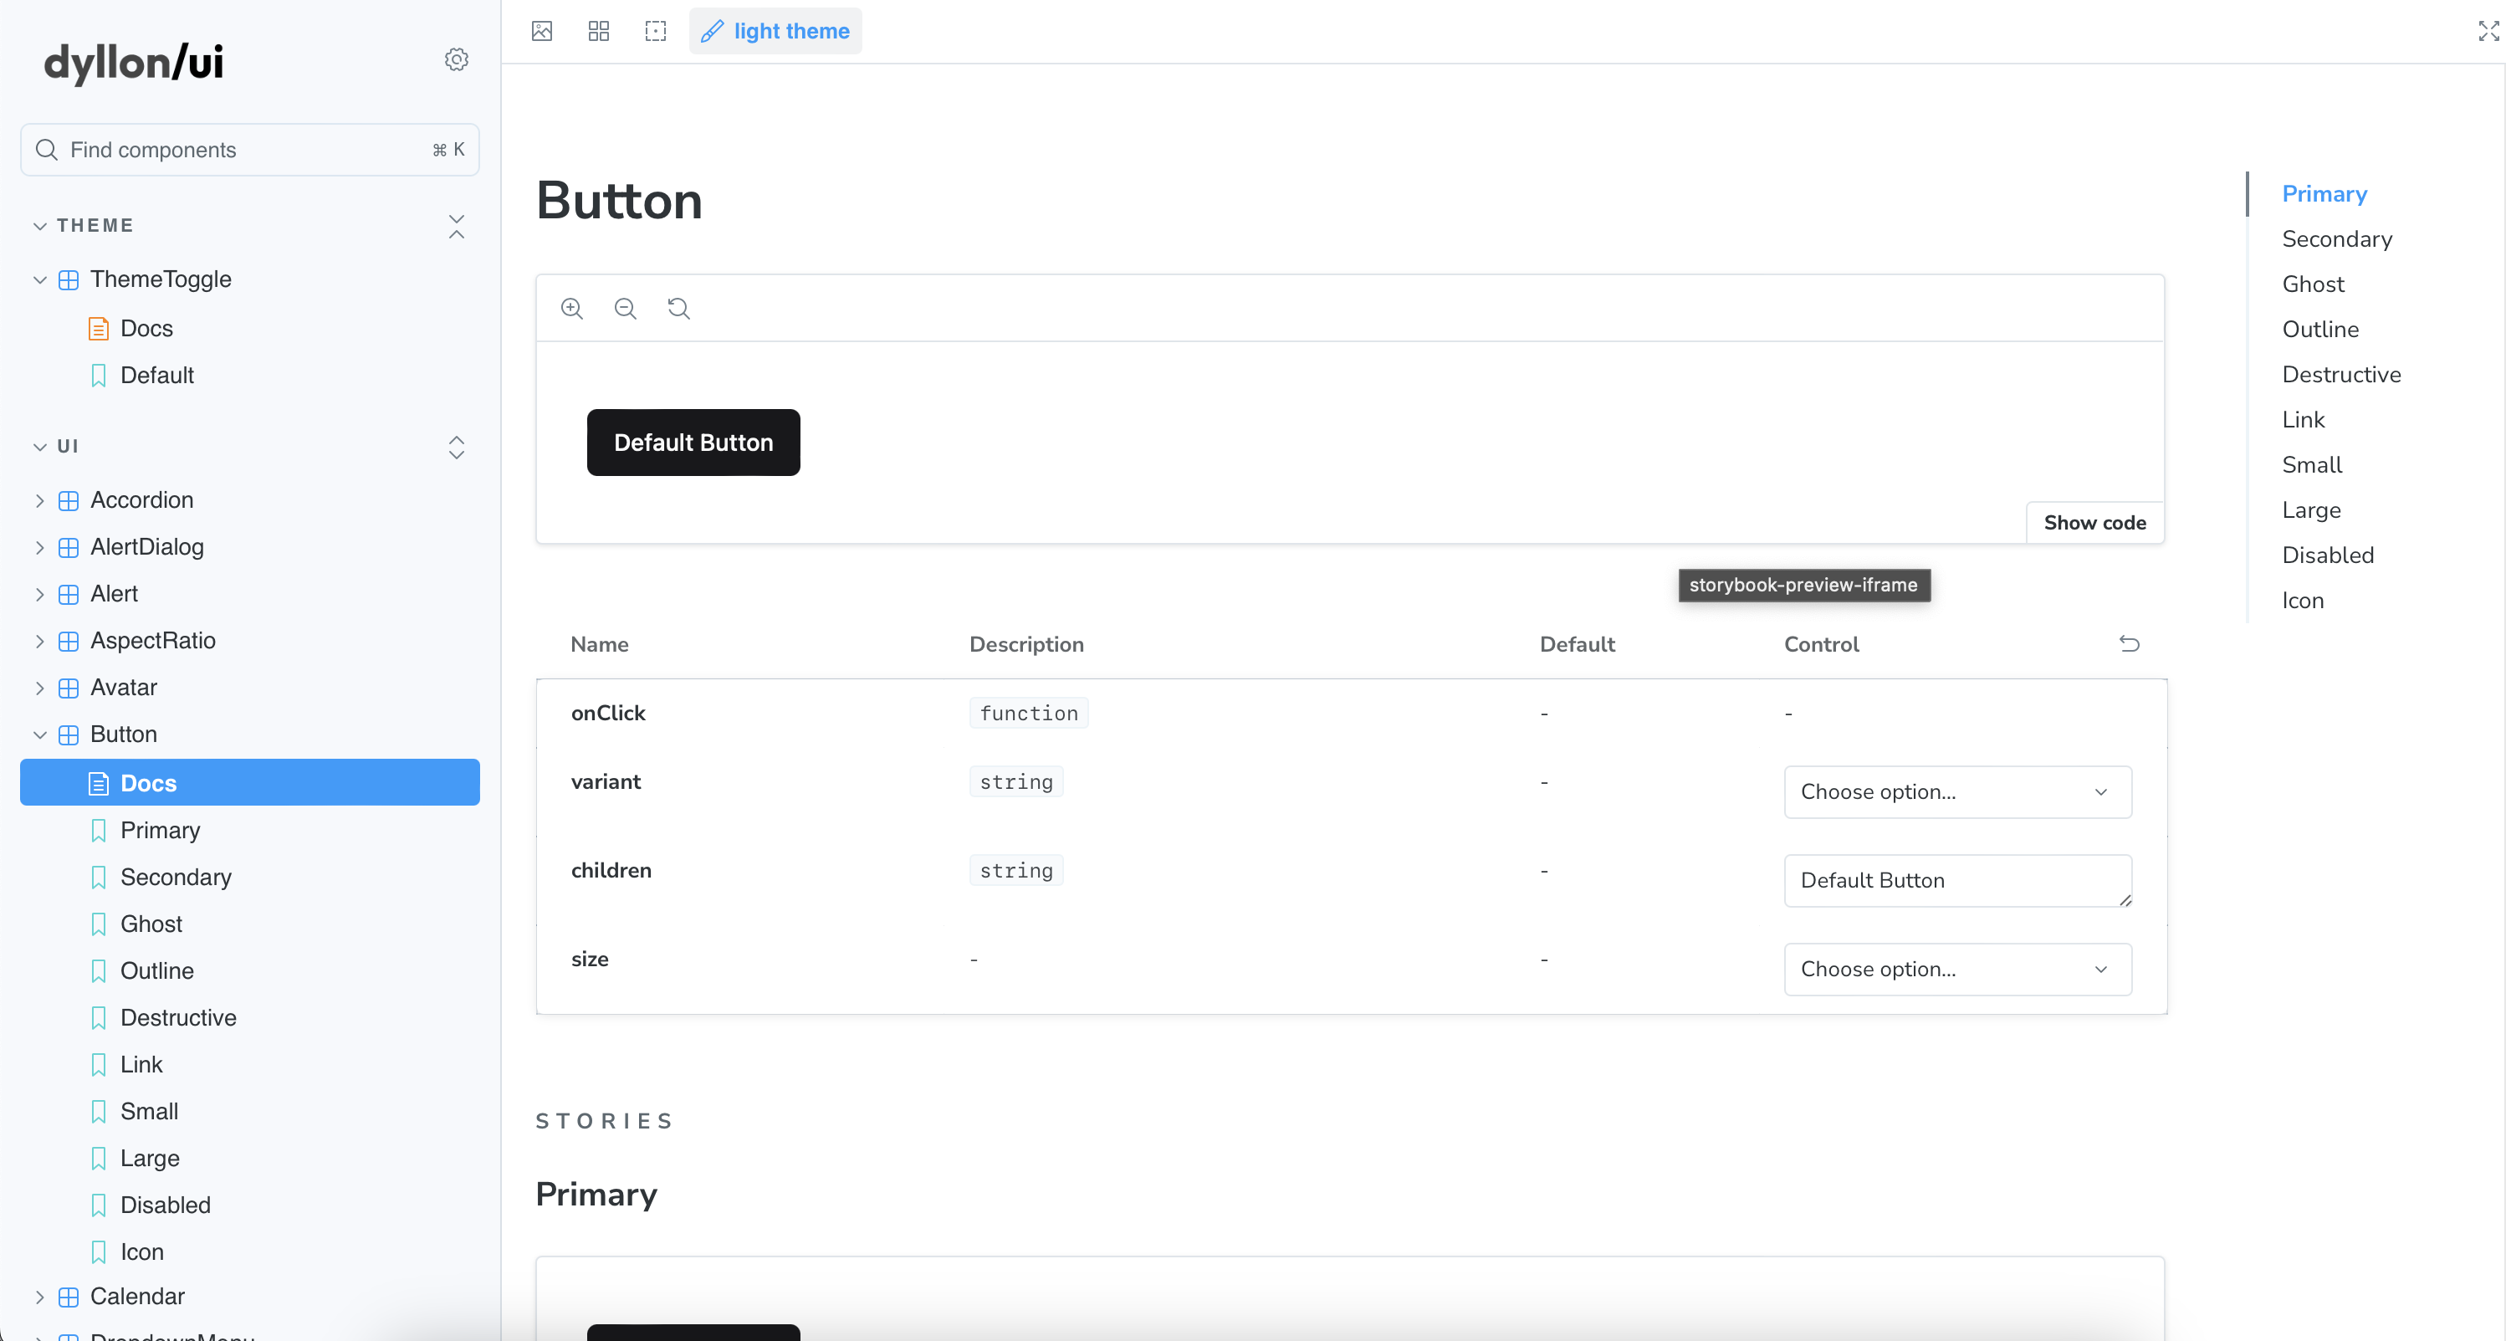Open the Storybook settings gear icon
Viewport: 2506px width, 1341px height.
coord(456,59)
